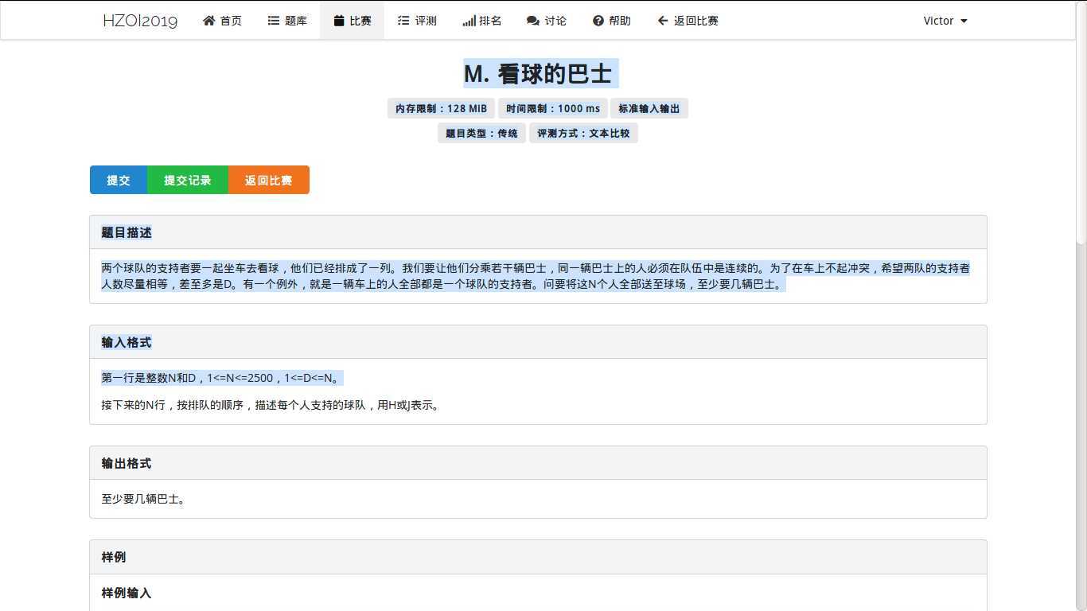Click the HZOI2019 site logo

(x=140, y=21)
